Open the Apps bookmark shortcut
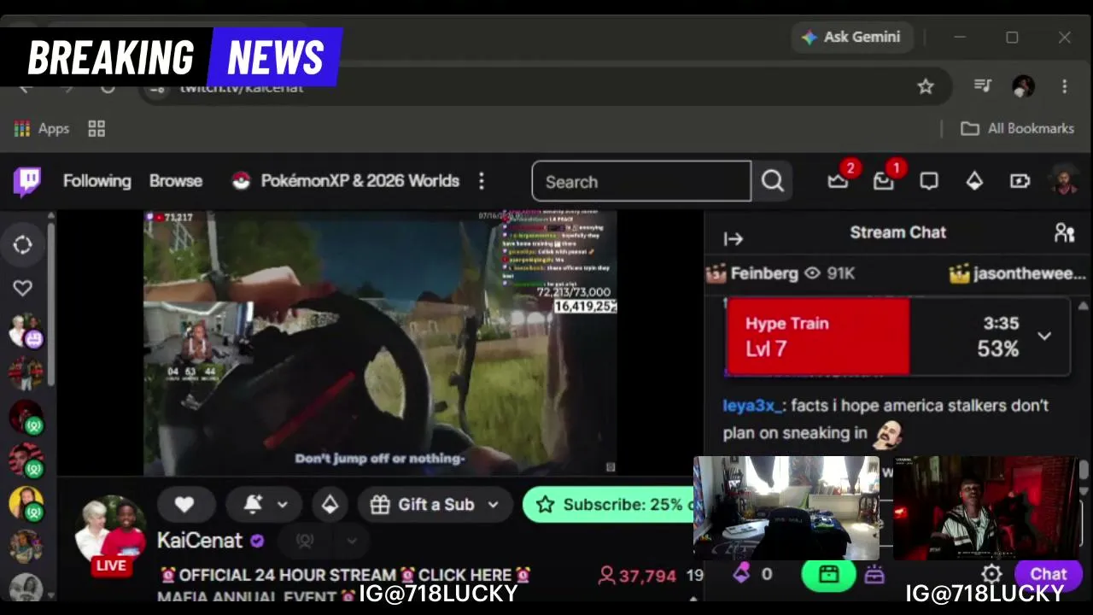The image size is (1093, 615). 42,129
